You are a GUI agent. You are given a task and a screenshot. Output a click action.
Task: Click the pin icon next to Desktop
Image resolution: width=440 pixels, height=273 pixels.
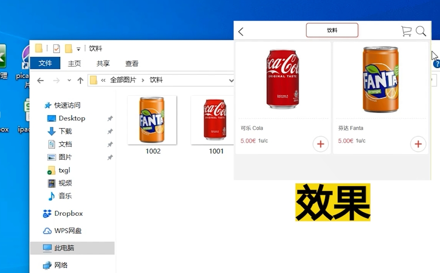coord(110,118)
